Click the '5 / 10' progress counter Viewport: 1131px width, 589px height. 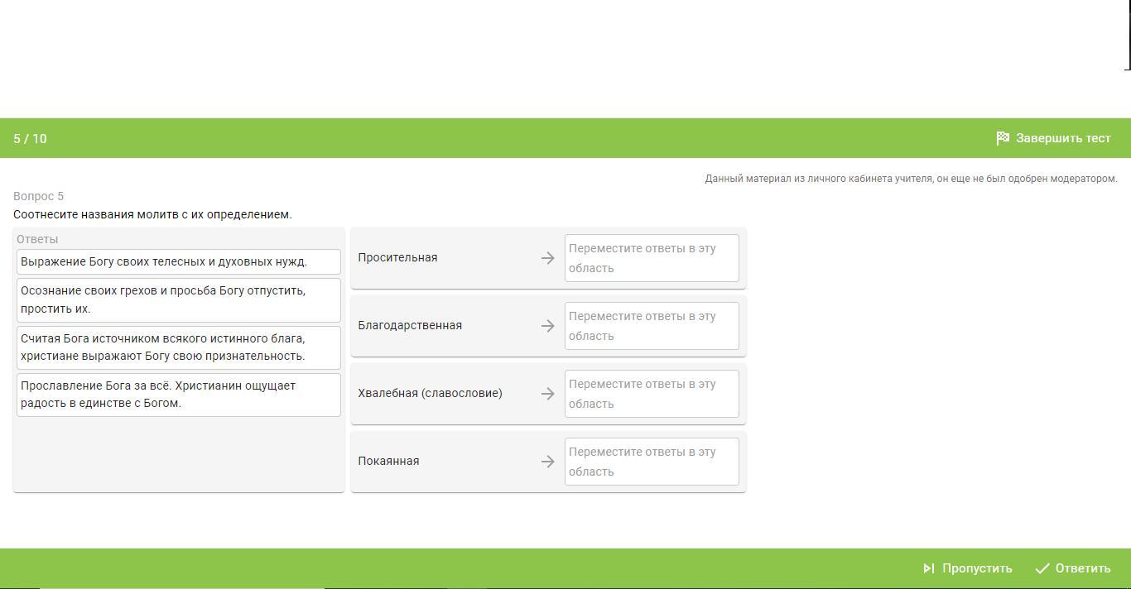[x=30, y=138]
